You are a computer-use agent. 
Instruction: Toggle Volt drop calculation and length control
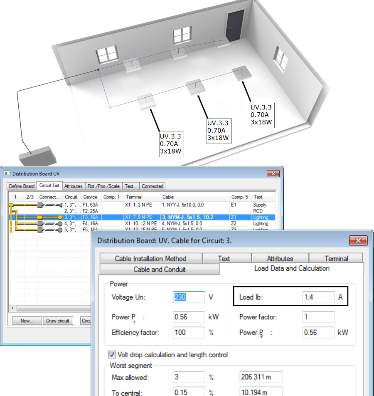pyautogui.click(x=112, y=355)
